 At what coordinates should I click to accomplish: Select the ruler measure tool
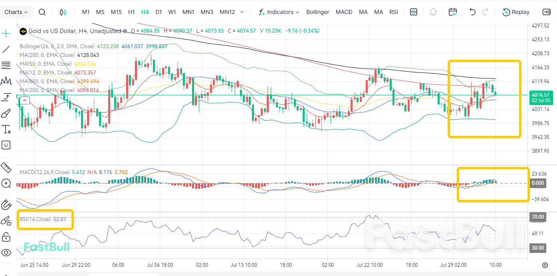pos(6,168)
